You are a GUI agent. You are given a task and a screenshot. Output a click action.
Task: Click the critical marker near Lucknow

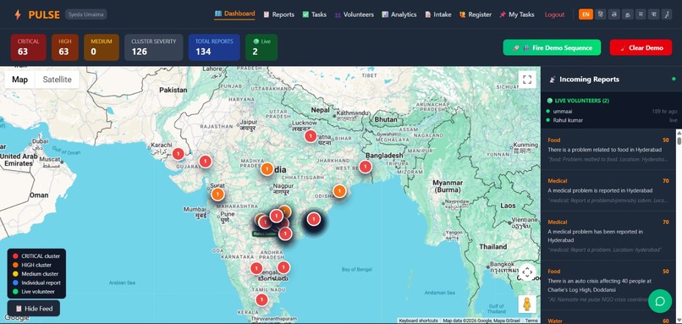311,136
